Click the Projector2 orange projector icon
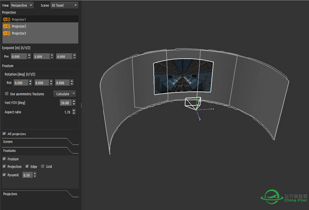This screenshot has width=309, height=210. click(7, 26)
